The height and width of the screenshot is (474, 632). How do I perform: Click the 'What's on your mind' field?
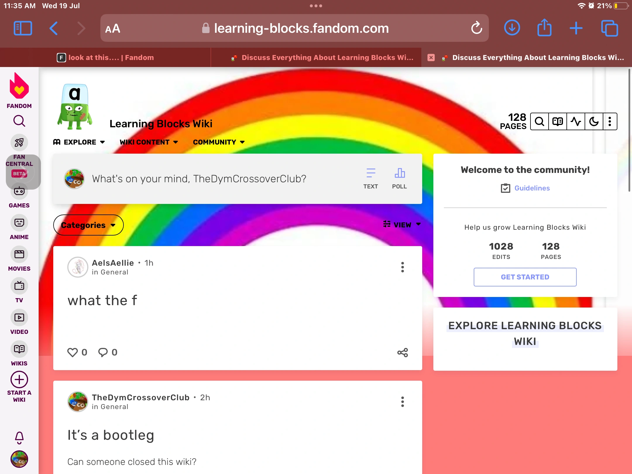(x=199, y=179)
